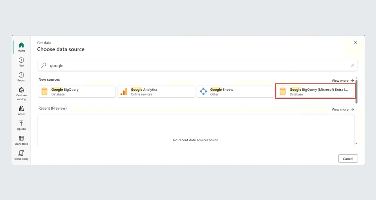Select the Azure sidebar icon
Image resolution: width=376 pixels, height=200 pixels.
tap(21, 111)
